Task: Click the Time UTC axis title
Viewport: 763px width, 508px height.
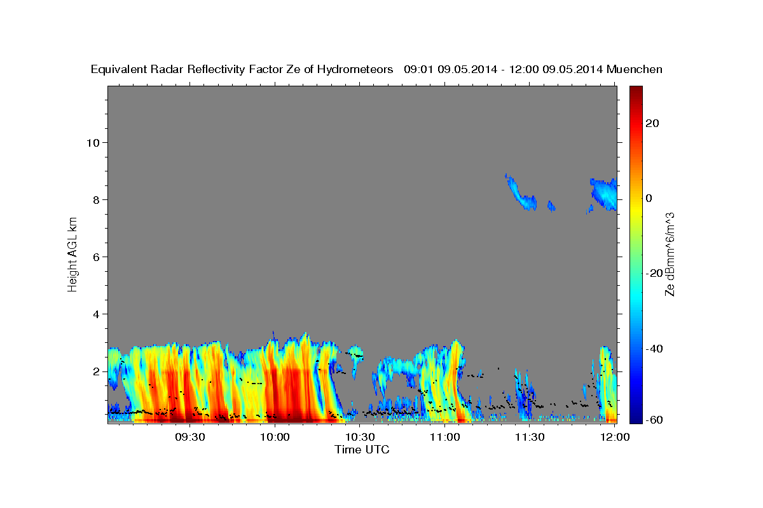Action: (362, 450)
